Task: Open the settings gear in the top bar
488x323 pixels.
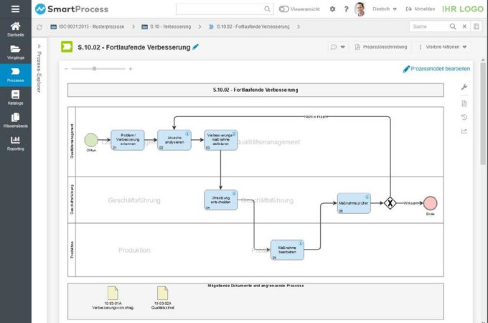Action: pos(332,9)
